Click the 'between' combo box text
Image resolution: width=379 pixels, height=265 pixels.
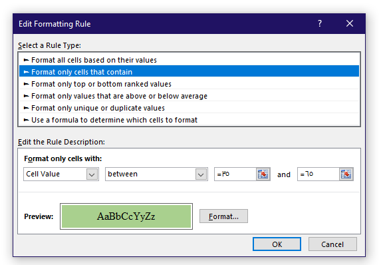coord(122,174)
